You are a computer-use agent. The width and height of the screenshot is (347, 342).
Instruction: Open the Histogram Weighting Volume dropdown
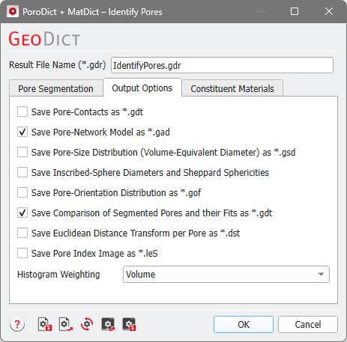tap(226, 274)
